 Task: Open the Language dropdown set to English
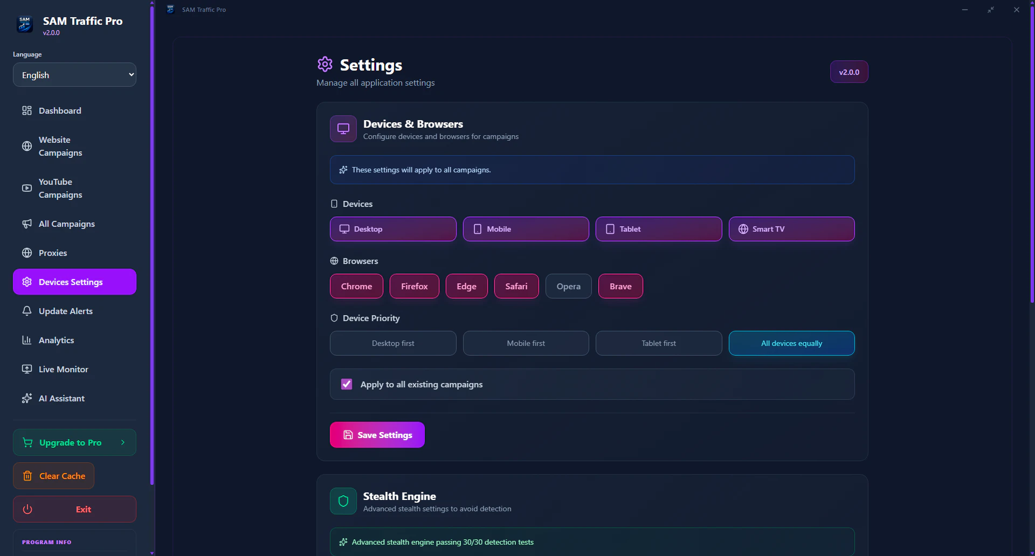pos(74,75)
